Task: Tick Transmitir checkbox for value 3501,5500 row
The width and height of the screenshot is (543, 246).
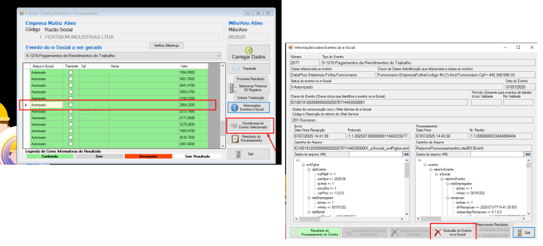Action: coord(71,79)
